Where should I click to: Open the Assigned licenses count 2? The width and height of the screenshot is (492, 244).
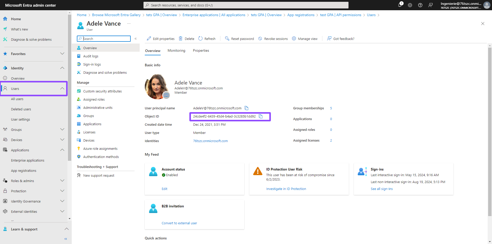click(x=331, y=140)
